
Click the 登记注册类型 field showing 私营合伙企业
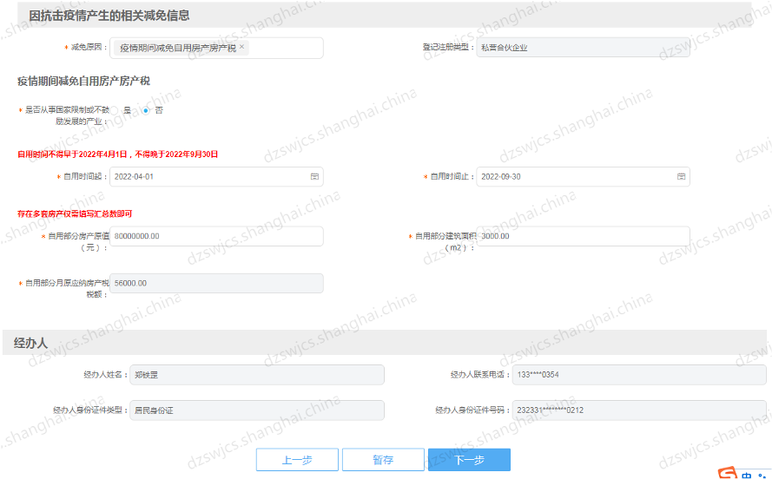pos(583,47)
